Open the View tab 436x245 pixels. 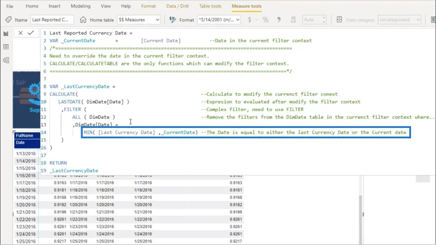pyautogui.click(x=106, y=6)
